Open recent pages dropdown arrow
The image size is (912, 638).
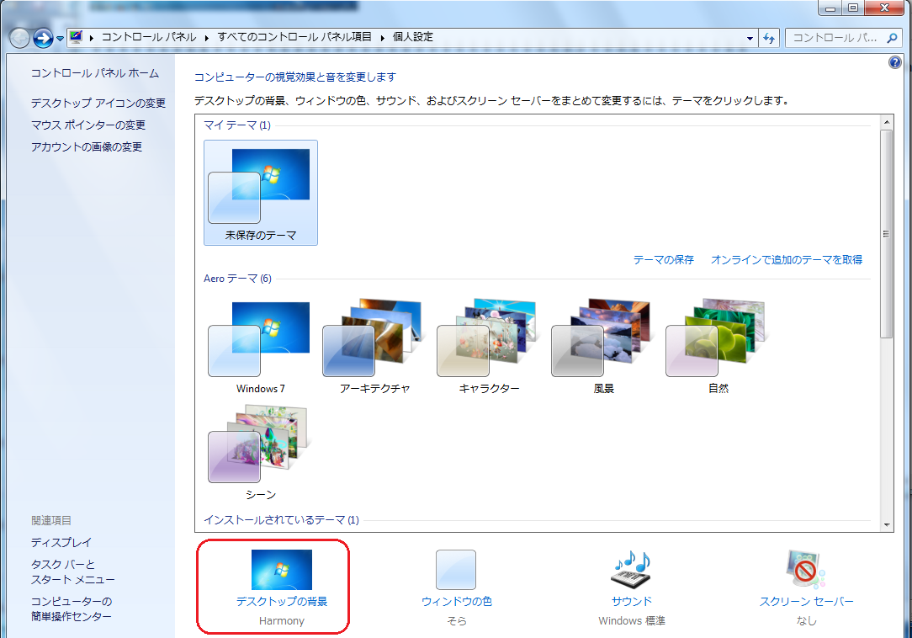point(60,39)
